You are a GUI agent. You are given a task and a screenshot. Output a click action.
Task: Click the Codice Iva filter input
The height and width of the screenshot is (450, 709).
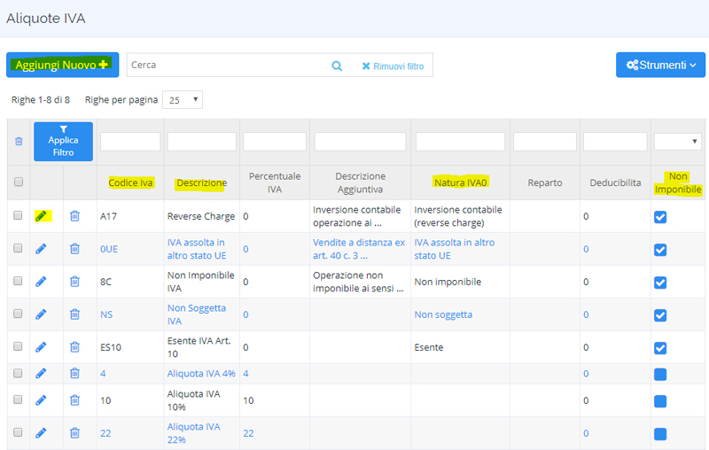pos(130,142)
